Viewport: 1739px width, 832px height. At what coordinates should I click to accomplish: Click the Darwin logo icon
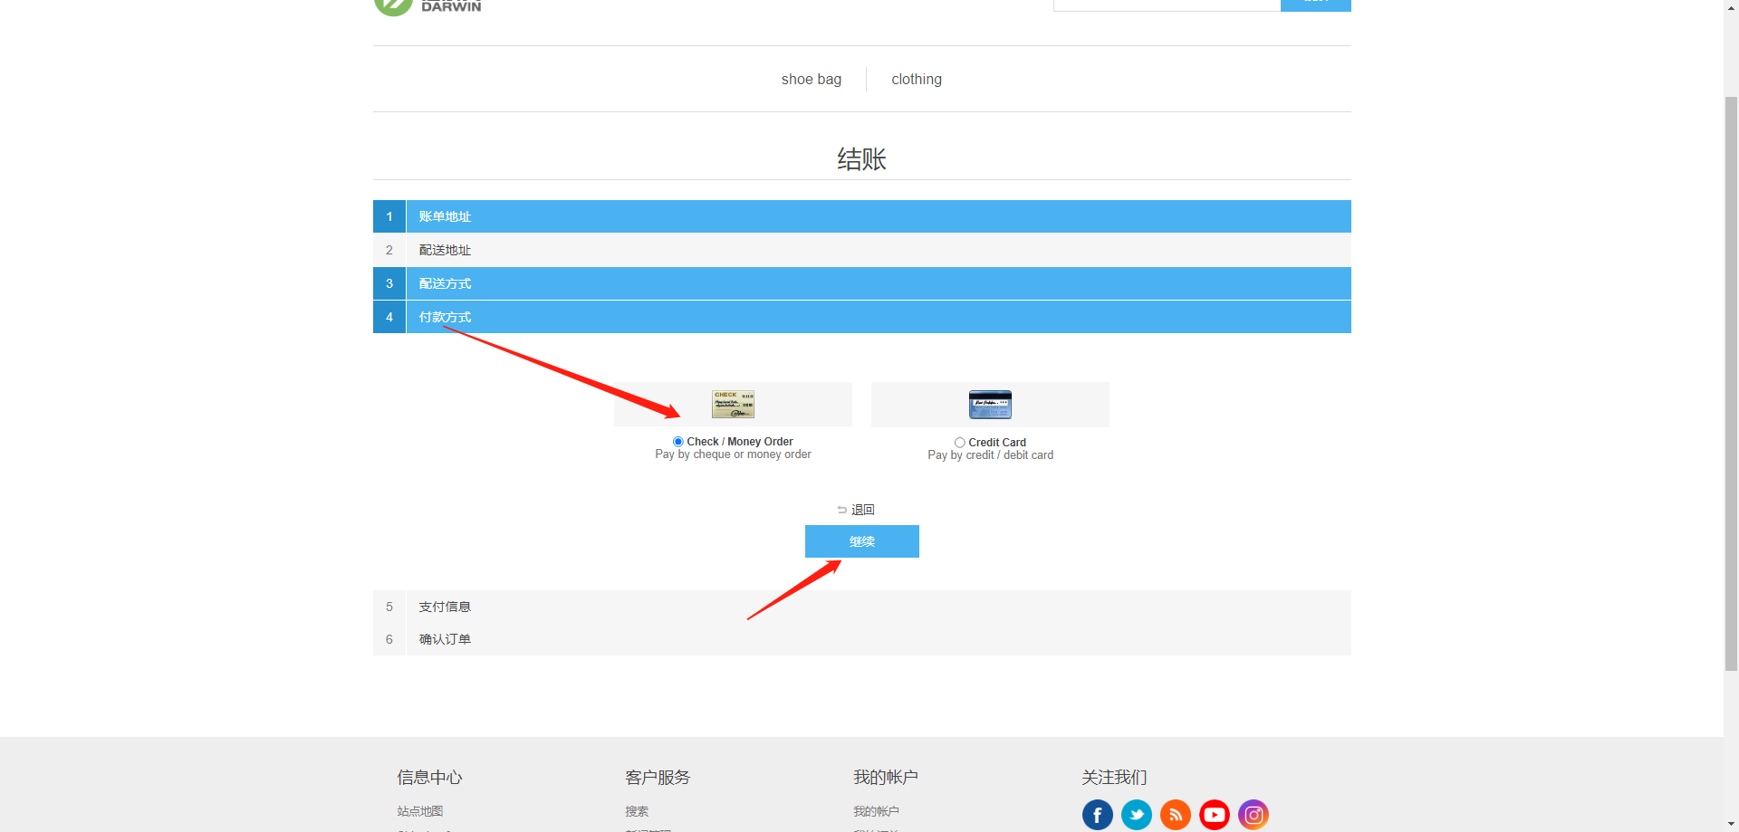pyautogui.click(x=393, y=5)
